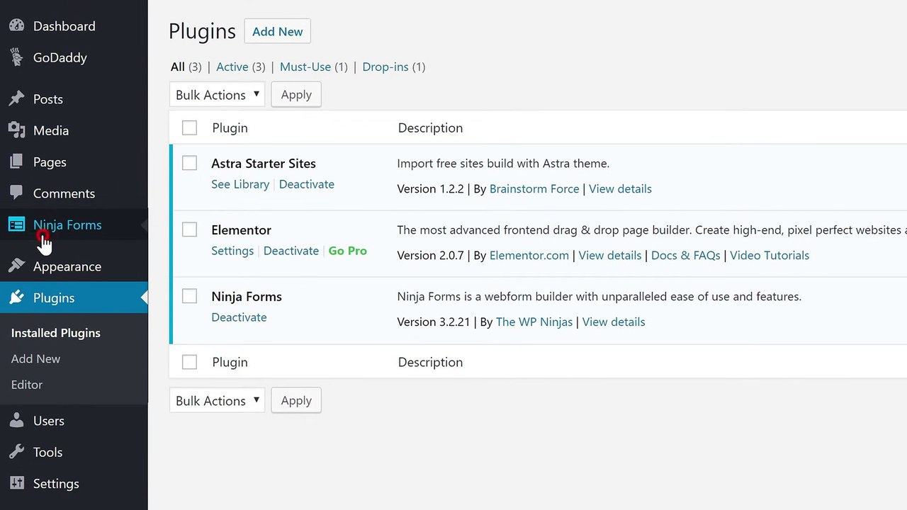Click the Astra Starter Sites plugin name

pos(264,163)
